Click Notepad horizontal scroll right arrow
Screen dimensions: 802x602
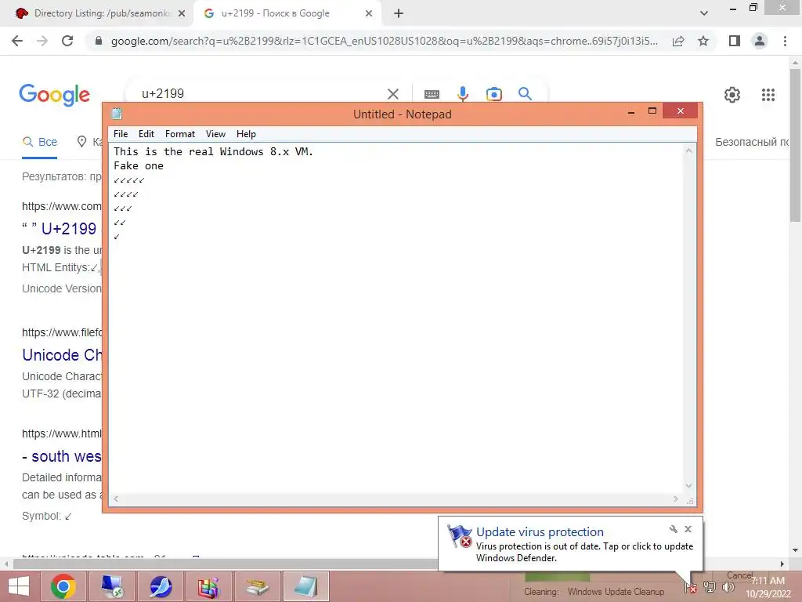pos(676,499)
